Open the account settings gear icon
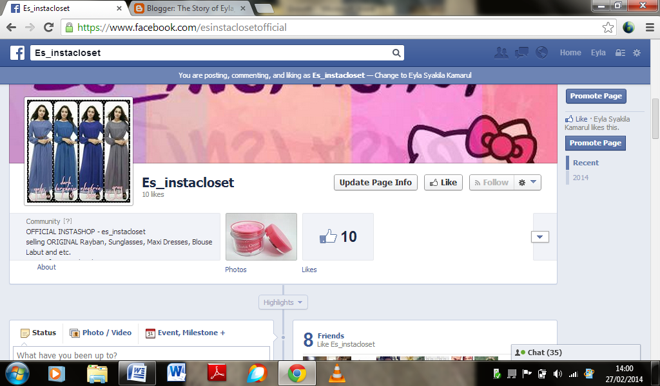The height and width of the screenshot is (386, 660). point(637,53)
